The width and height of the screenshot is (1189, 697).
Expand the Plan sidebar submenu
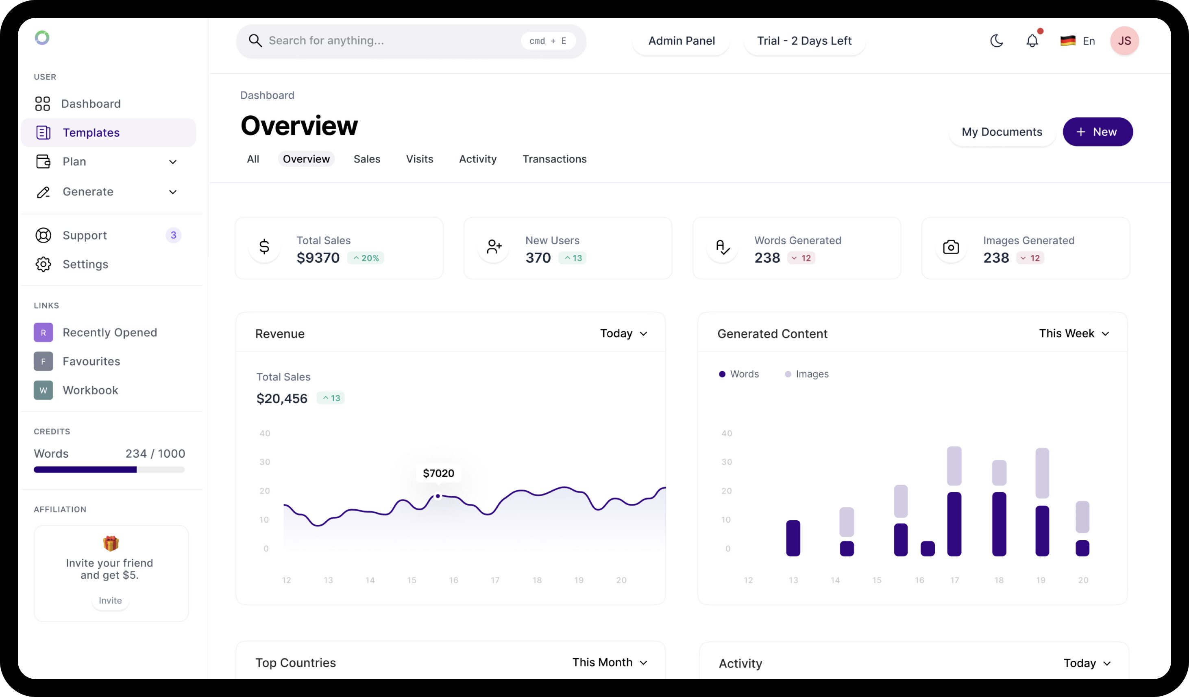pyautogui.click(x=173, y=162)
